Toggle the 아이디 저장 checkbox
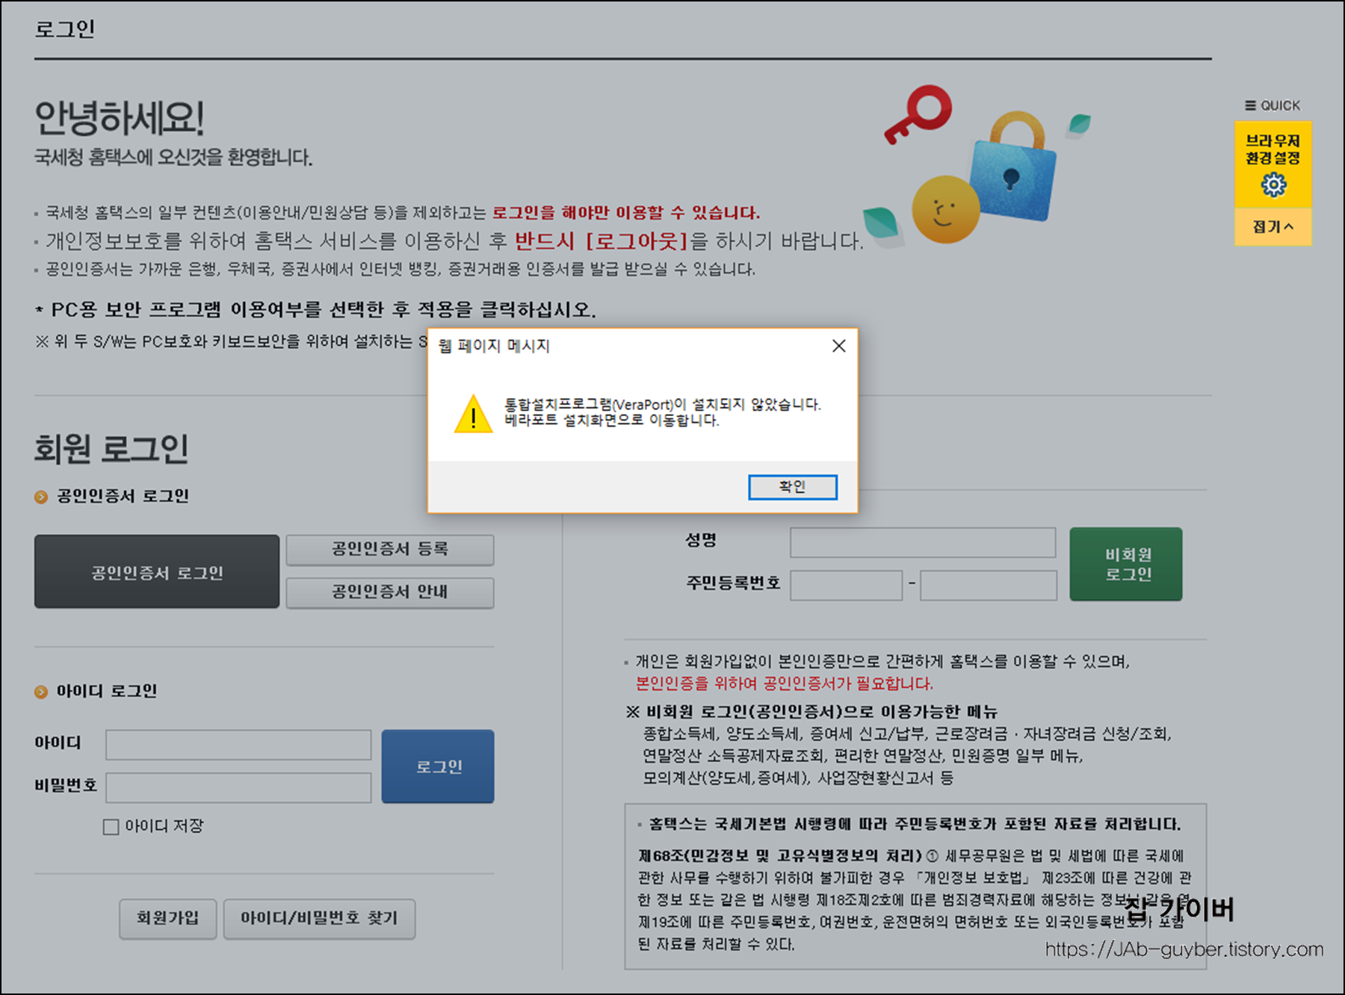This screenshot has height=995, width=1345. 111,827
